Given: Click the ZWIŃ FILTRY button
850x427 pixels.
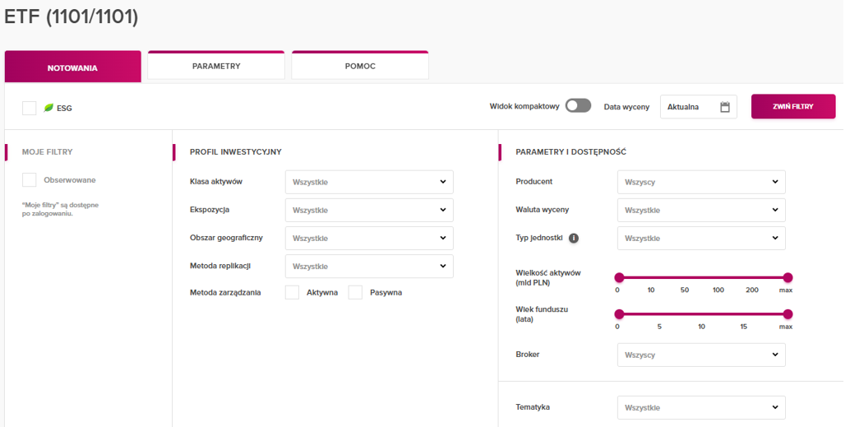Looking at the screenshot, I should pyautogui.click(x=793, y=106).
